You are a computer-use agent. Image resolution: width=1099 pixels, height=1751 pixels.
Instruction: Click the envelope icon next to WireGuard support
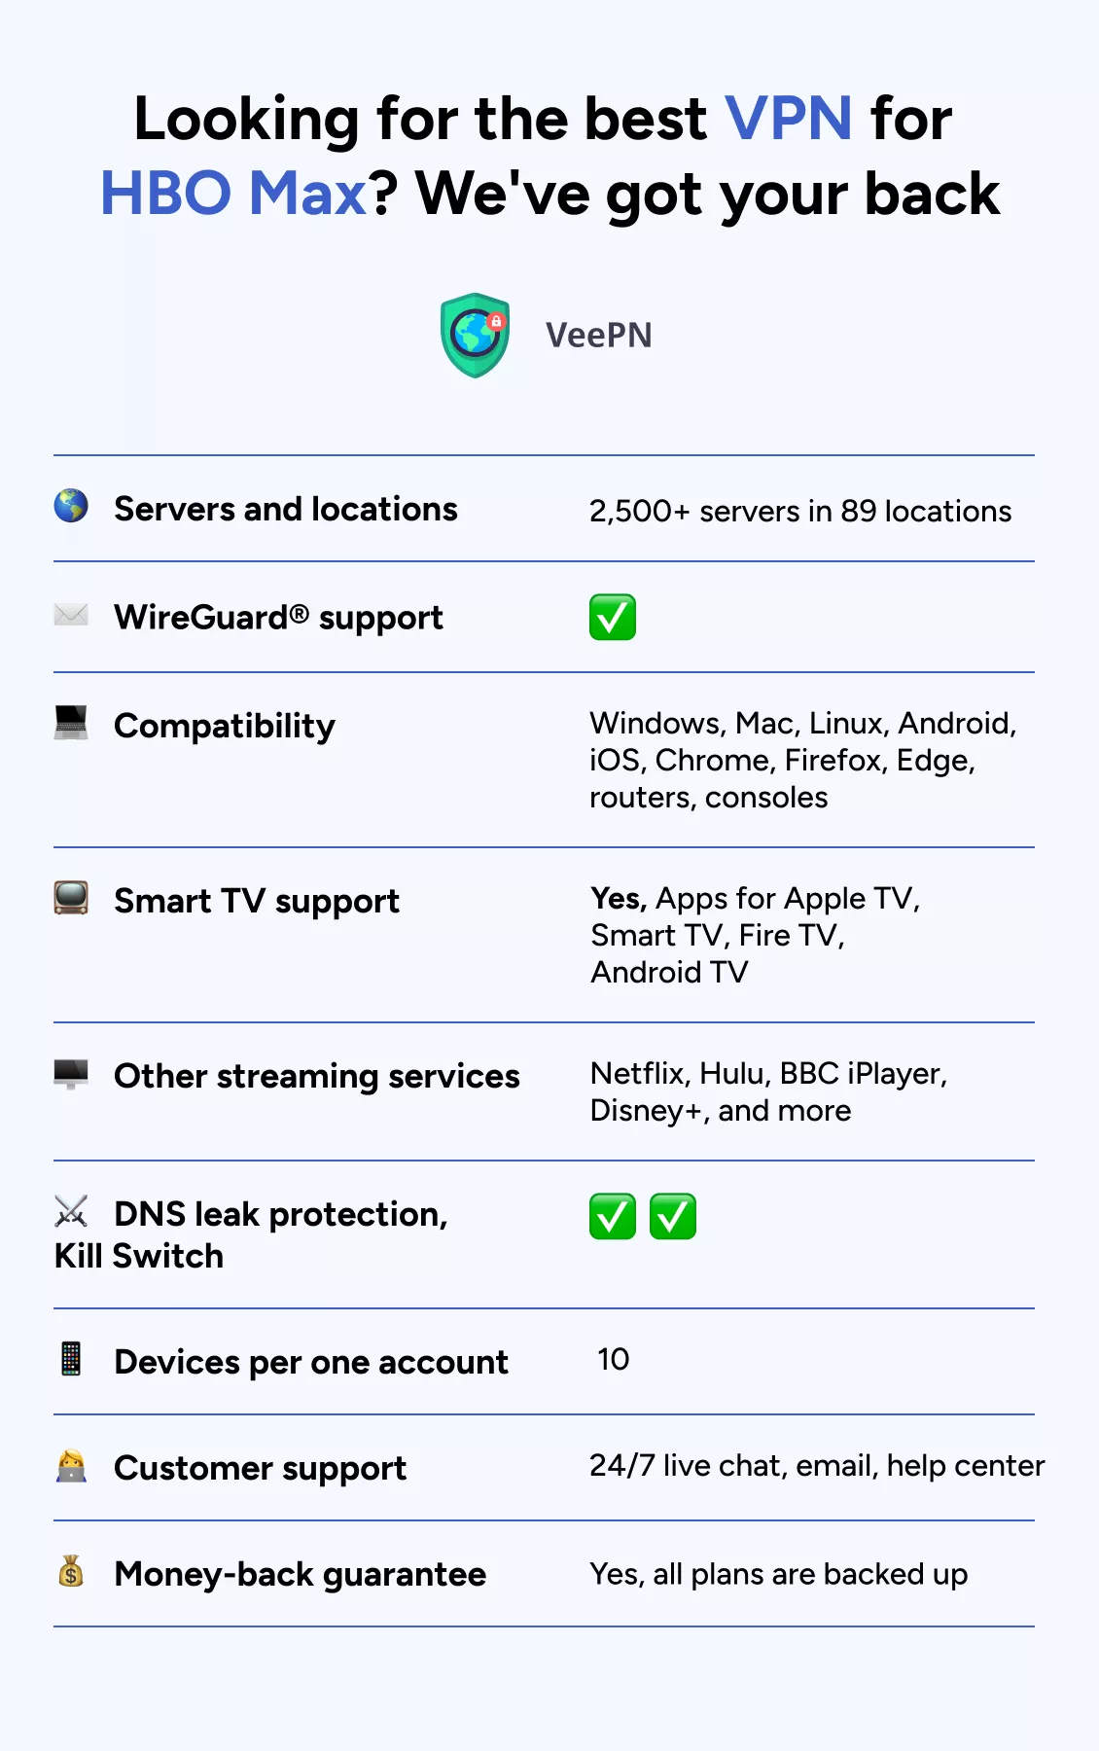point(71,615)
